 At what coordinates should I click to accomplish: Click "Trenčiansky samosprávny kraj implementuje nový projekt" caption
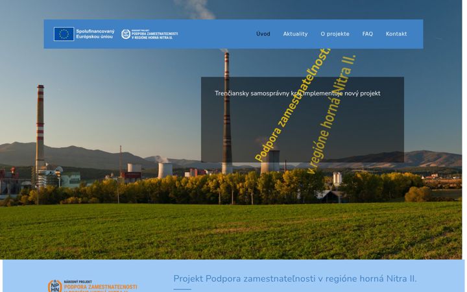pyautogui.click(x=297, y=93)
